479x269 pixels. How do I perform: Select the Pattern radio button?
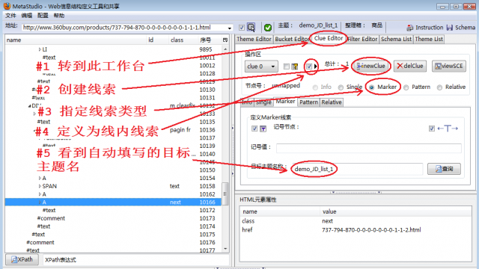[406, 87]
